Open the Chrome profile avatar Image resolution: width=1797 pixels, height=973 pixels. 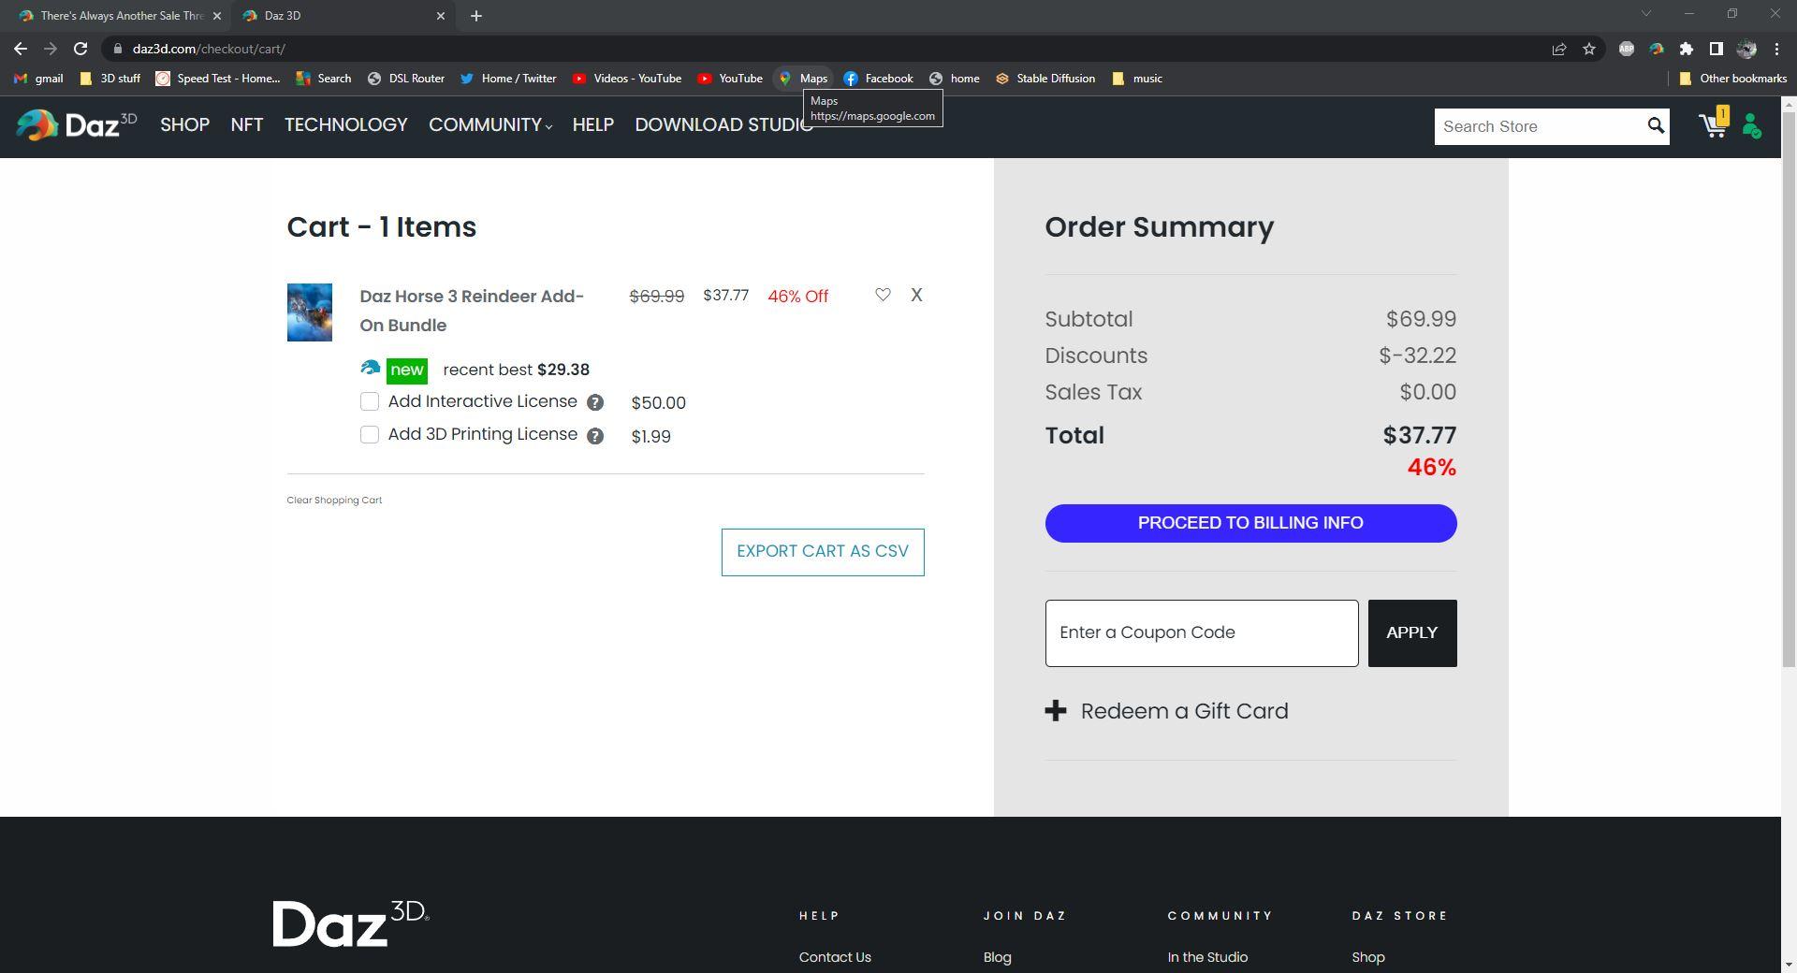click(x=1746, y=49)
